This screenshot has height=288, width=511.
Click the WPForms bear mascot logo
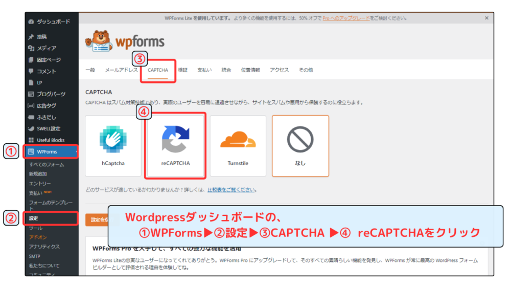99,41
